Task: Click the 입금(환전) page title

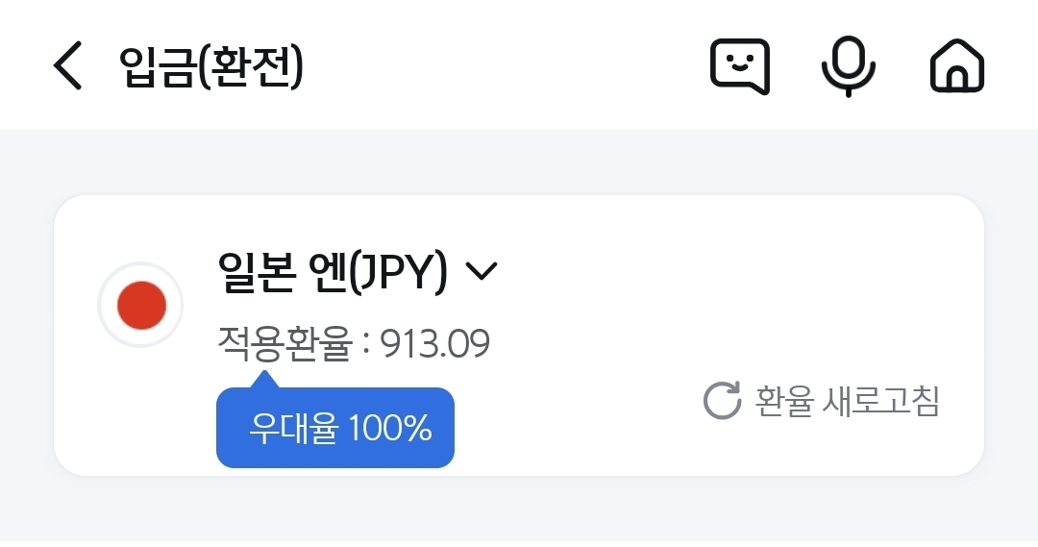Action: (211, 65)
